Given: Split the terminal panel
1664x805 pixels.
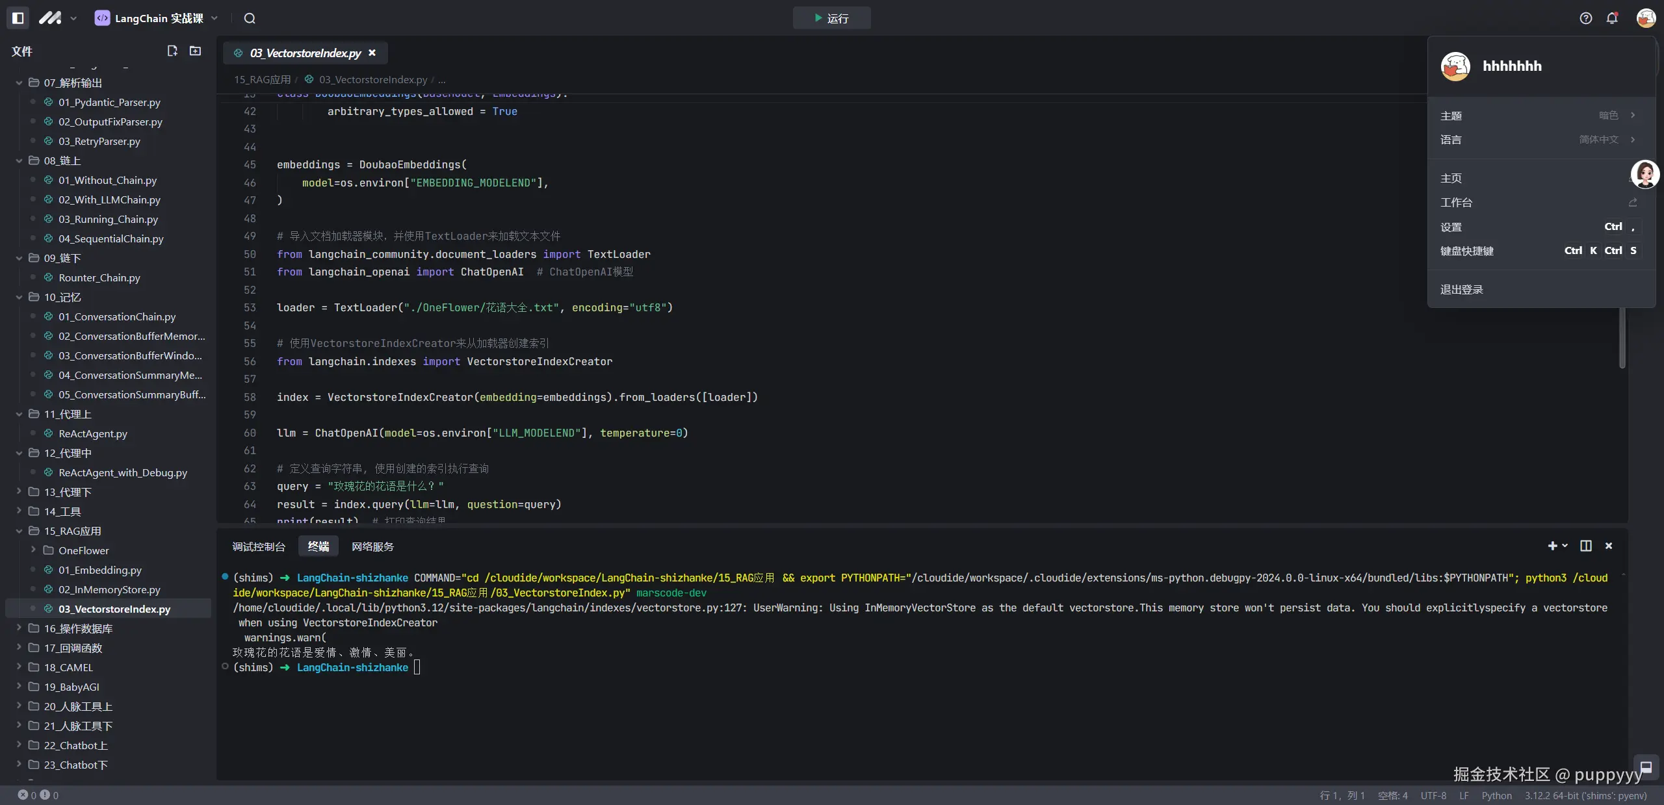Looking at the screenshot, I should (x=1586, y=546).
